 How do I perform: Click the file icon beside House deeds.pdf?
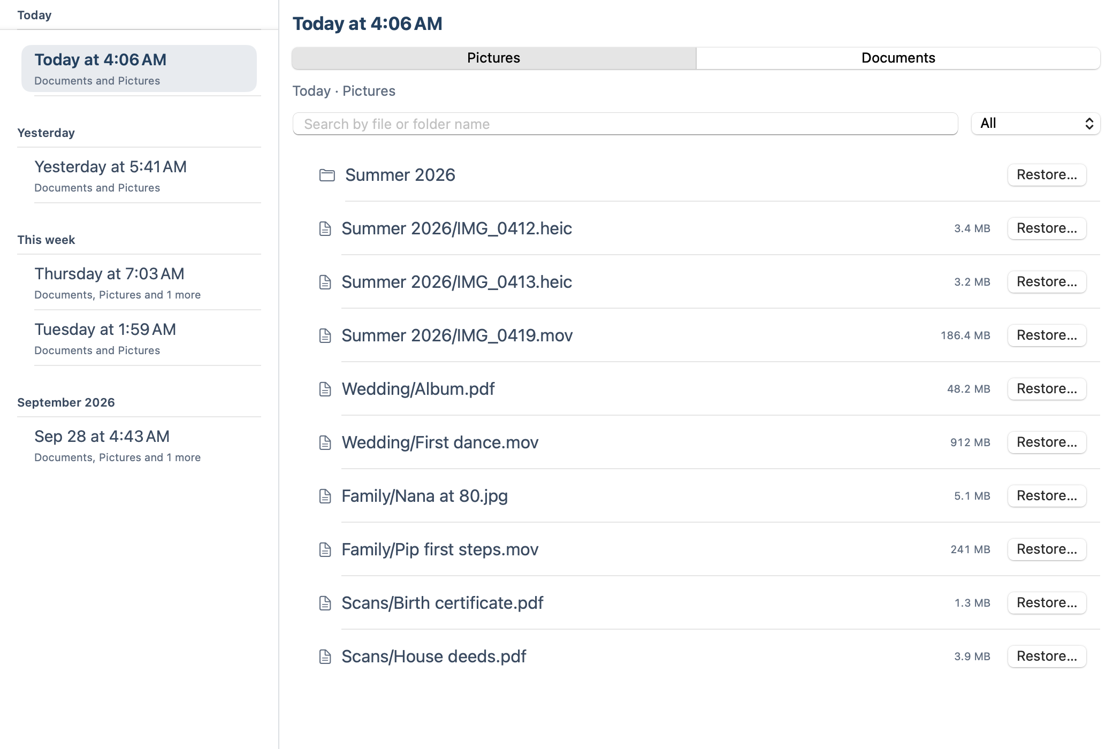(325, 656)
